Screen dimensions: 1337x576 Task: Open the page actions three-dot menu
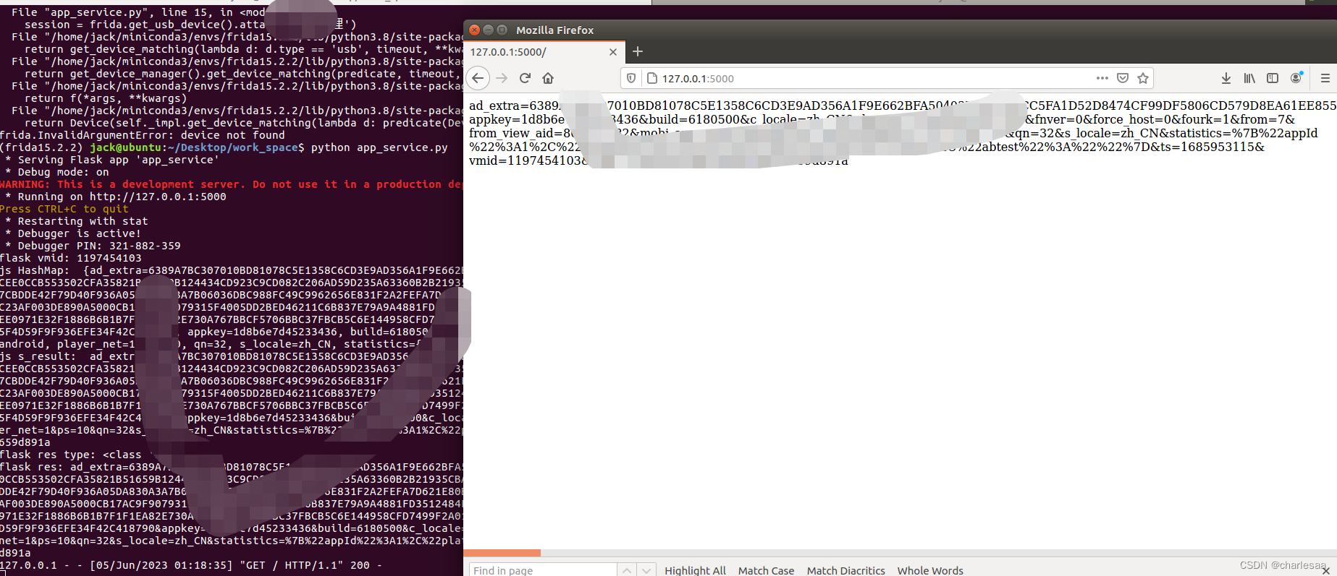tap(1102, 78)
